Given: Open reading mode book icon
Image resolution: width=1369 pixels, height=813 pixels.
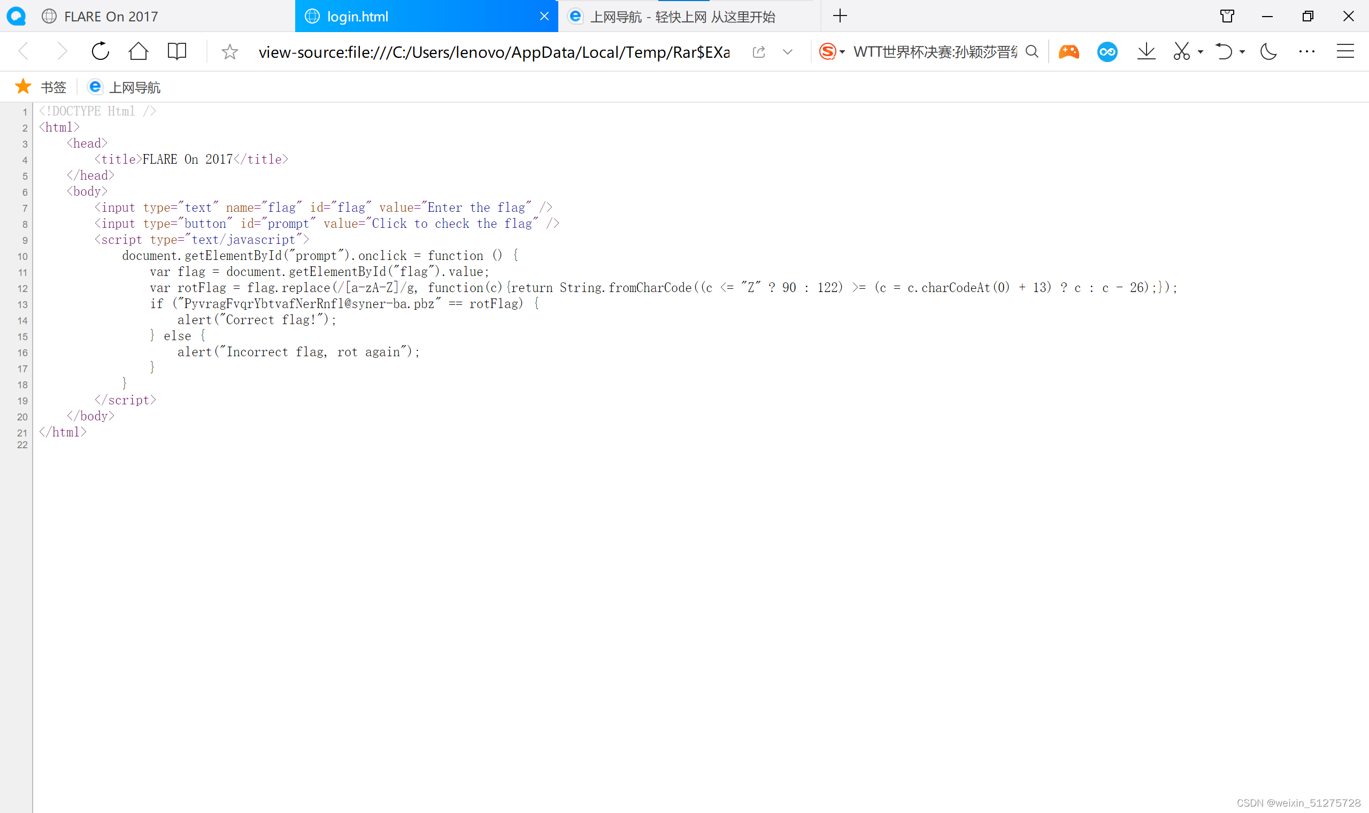Looking at the screenshot, I should pos(176,51).
